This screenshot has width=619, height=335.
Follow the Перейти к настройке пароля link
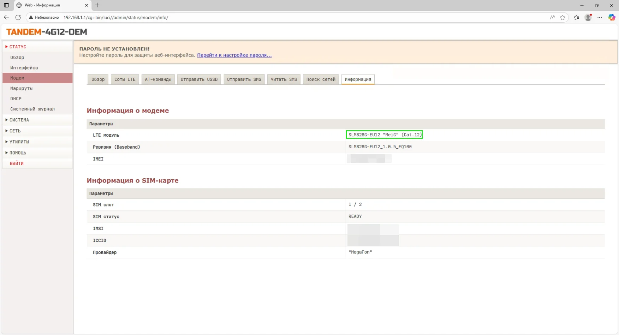coord(234,55)
